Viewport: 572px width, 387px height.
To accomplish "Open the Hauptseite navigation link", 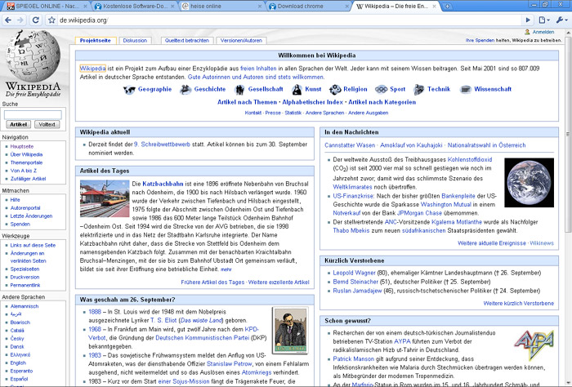I will click(x=22, y=146).
